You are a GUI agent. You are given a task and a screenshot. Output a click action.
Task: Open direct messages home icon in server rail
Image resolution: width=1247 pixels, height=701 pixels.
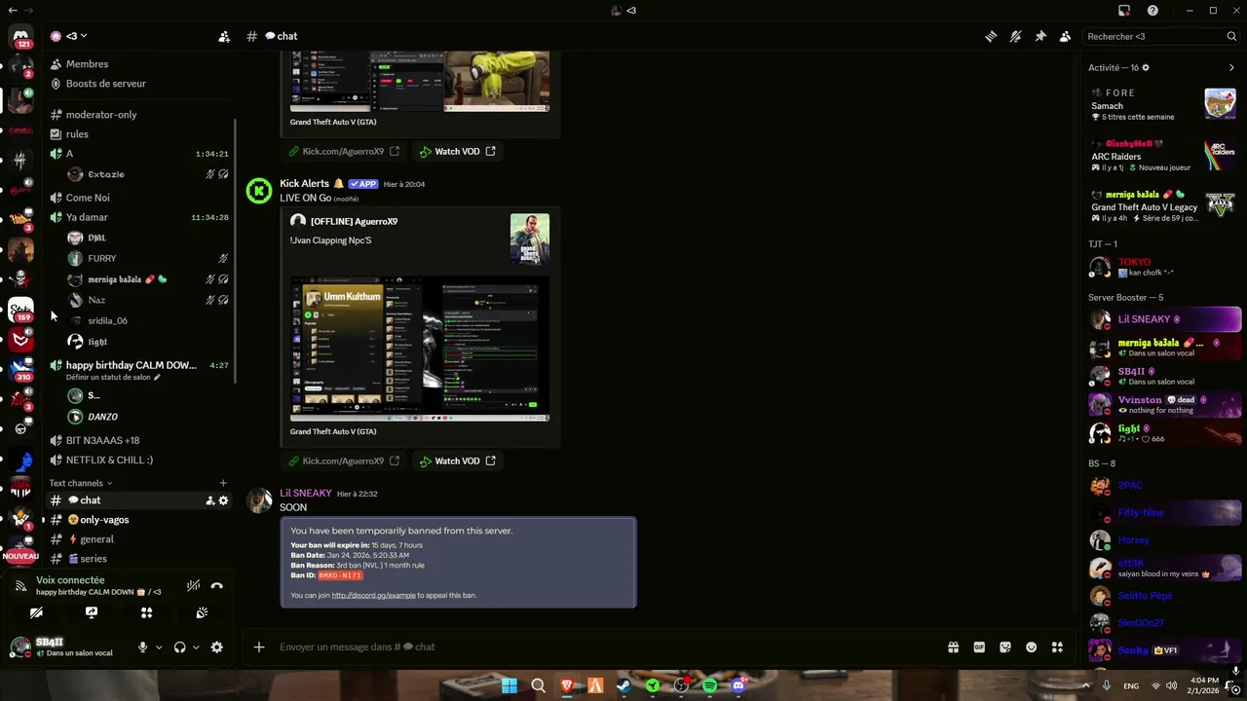(x=20, y=36)
